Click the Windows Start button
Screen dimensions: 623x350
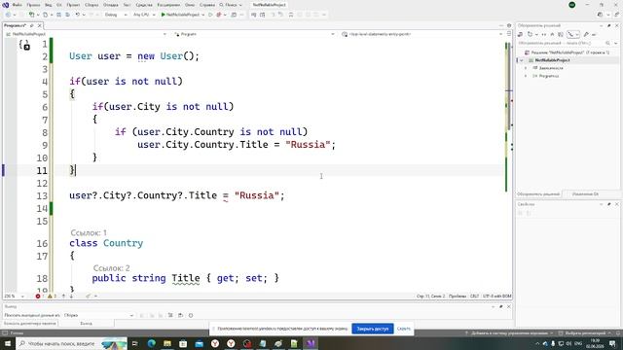click(x=7, y=343)
